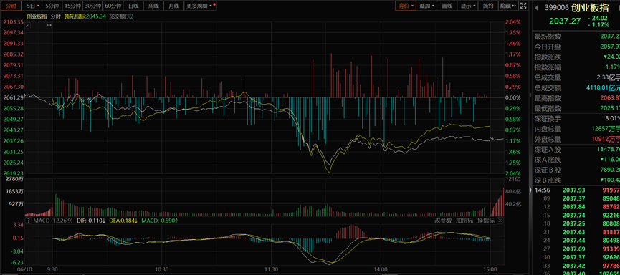Click the MACD help question-mark icon
The height and width of the screenshot is (275, 620).
(28, 221)
